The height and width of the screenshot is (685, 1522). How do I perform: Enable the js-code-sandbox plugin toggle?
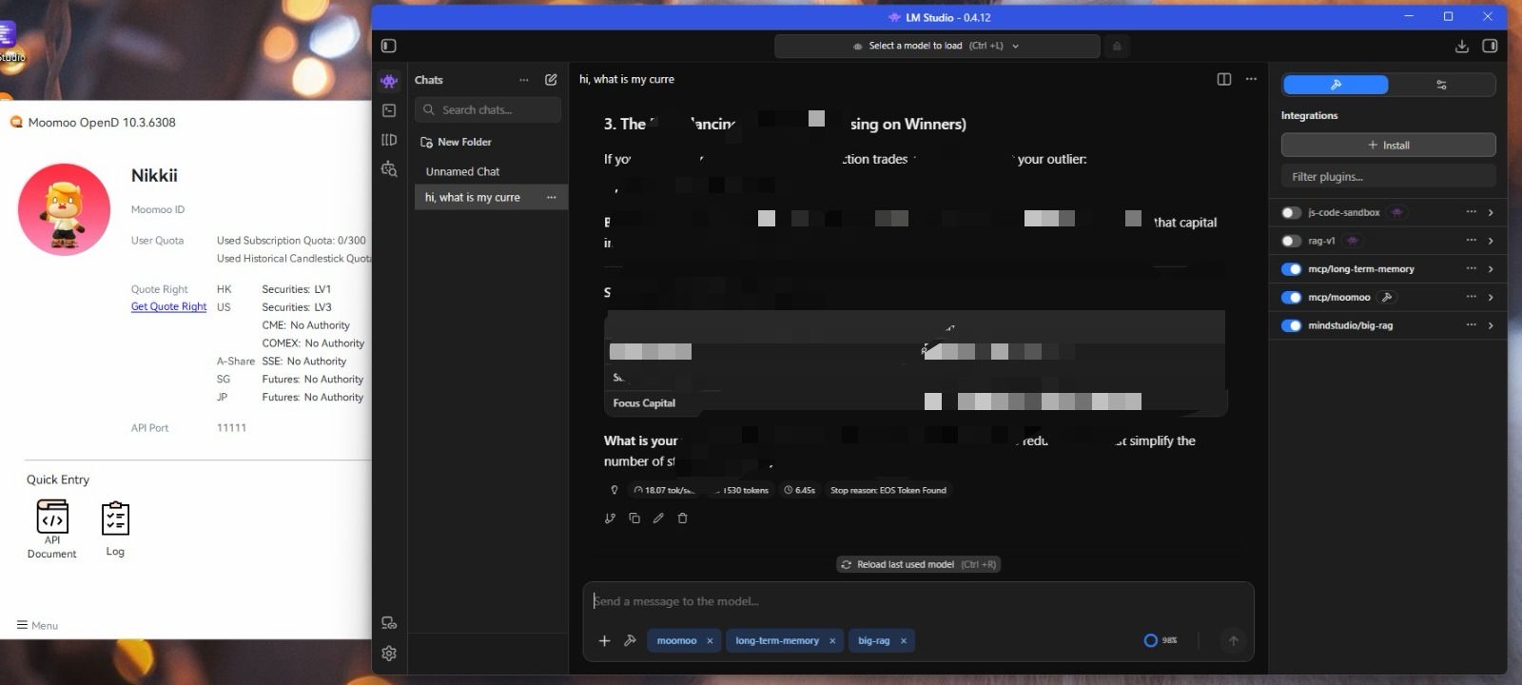click(1291, 212)
